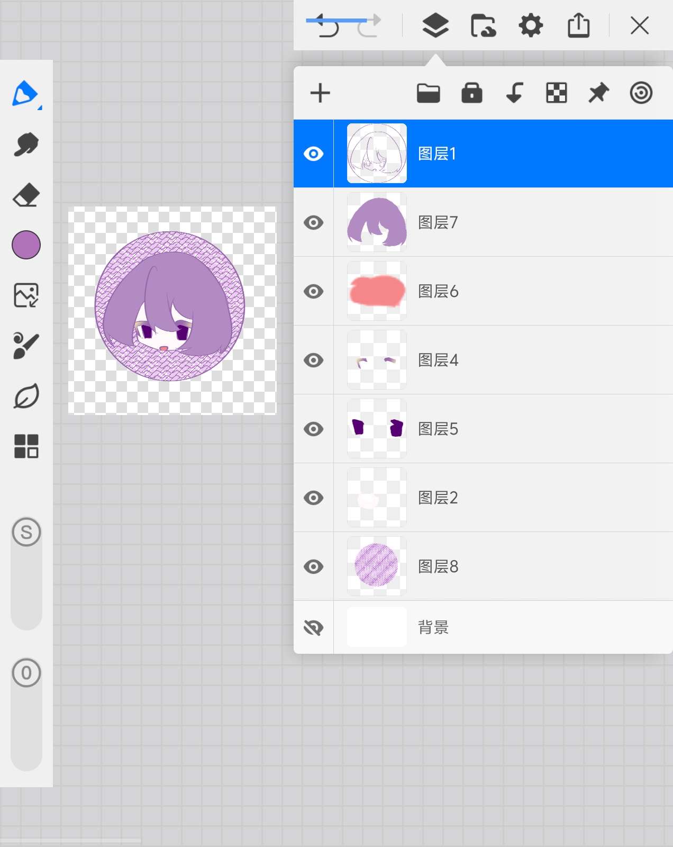Hide layer 图层7 with eye icon
This screenshot has width=673, height=847.
pos(314,222)
